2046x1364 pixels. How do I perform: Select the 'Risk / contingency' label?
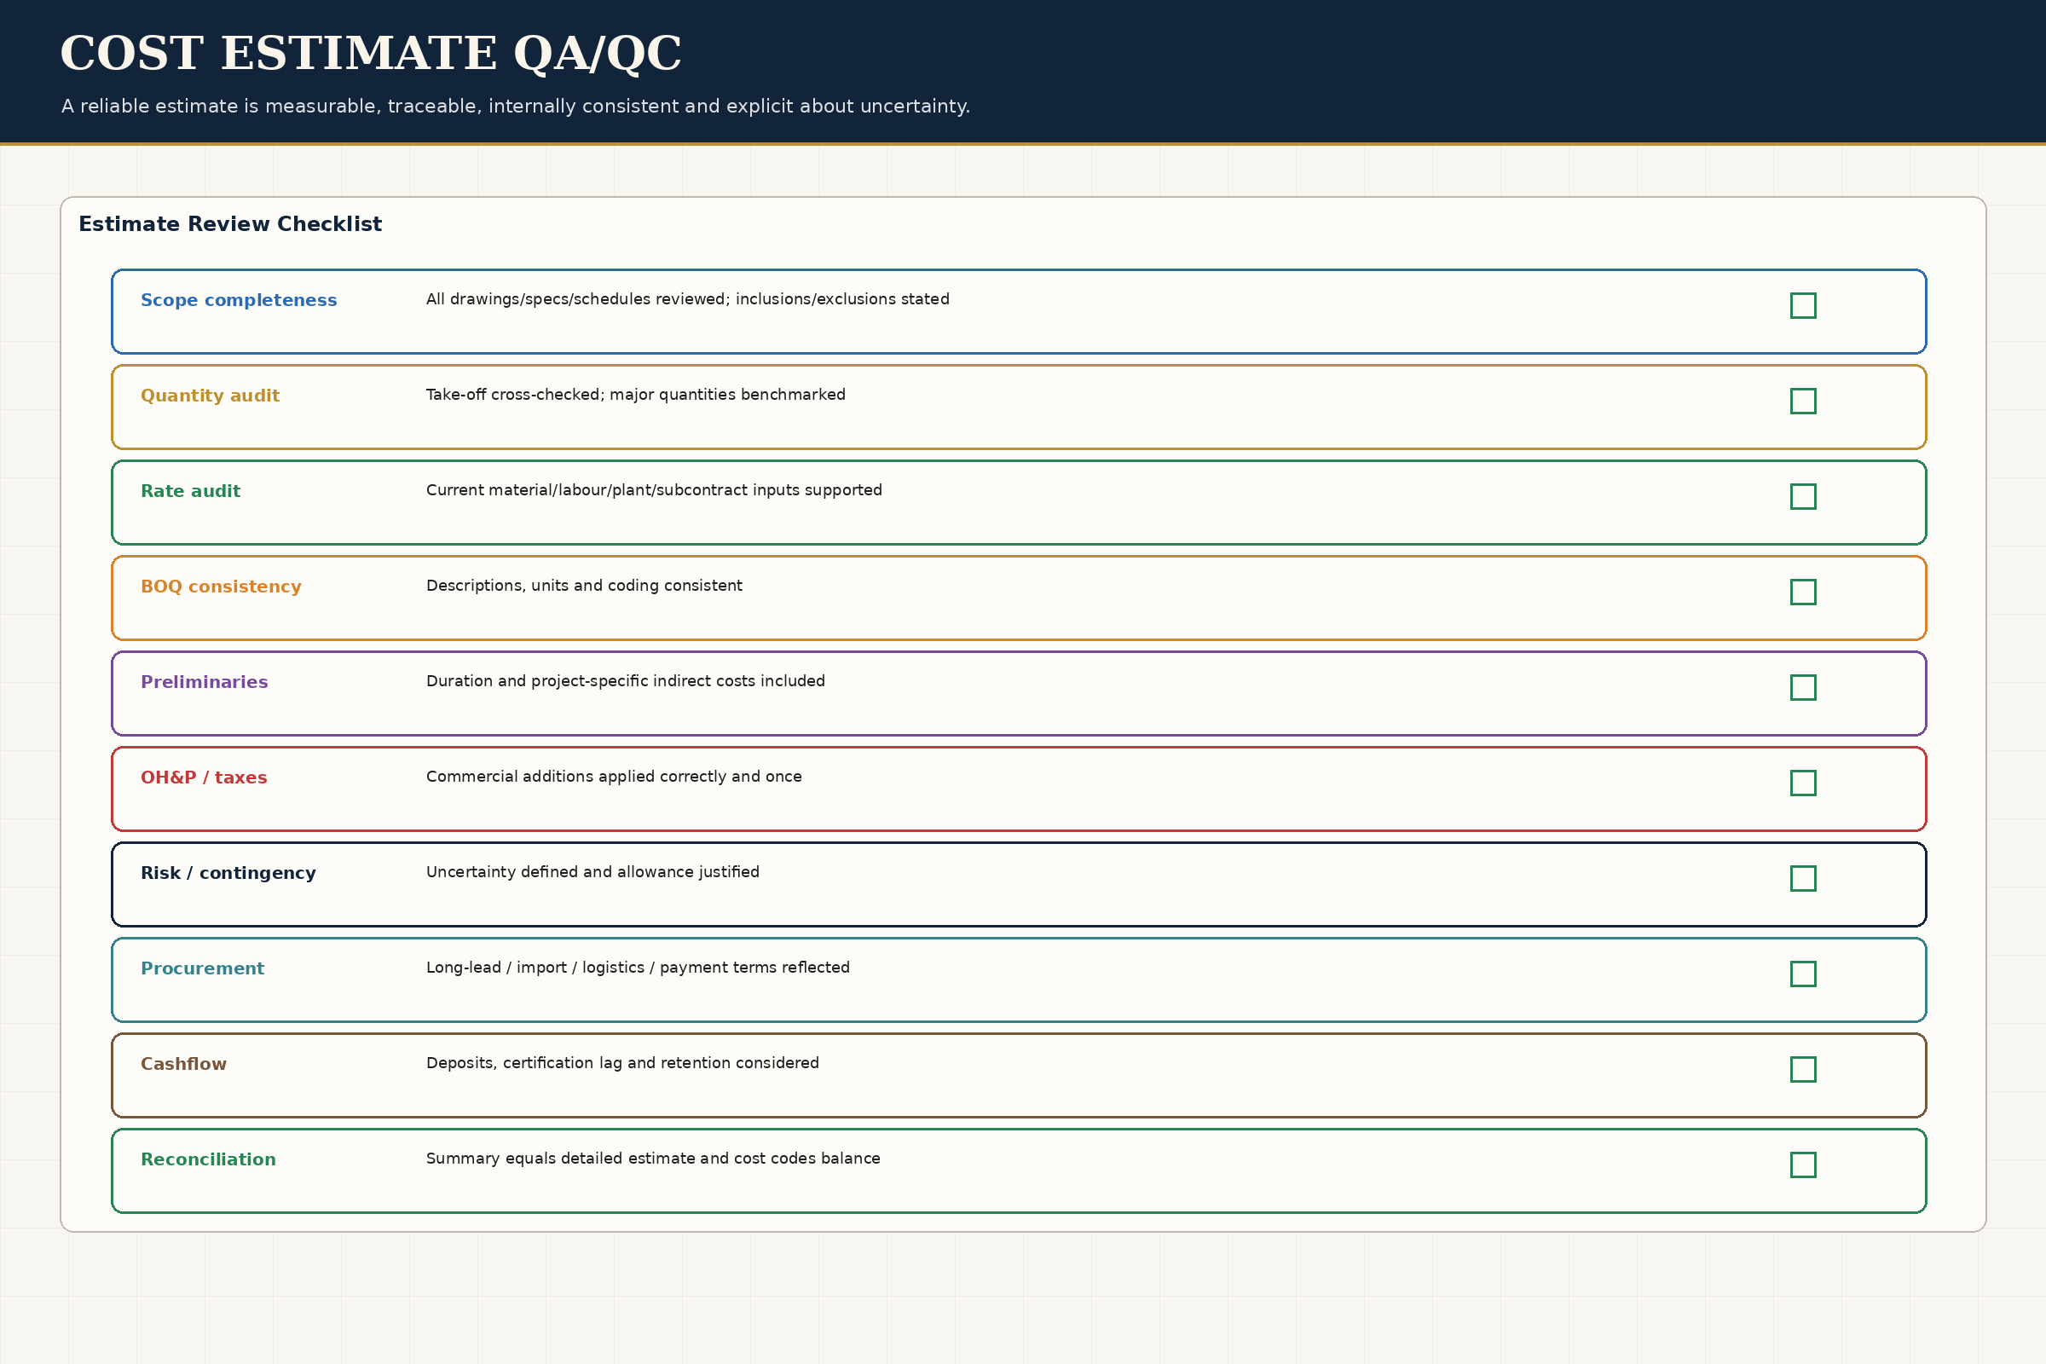click(x=228, y=873)
